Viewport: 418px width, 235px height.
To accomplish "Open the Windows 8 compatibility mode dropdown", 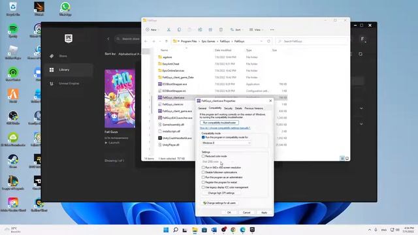I will tap(226, 143).
